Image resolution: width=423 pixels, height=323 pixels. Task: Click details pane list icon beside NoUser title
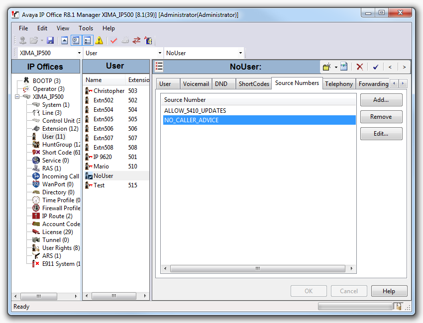[159, 66]
